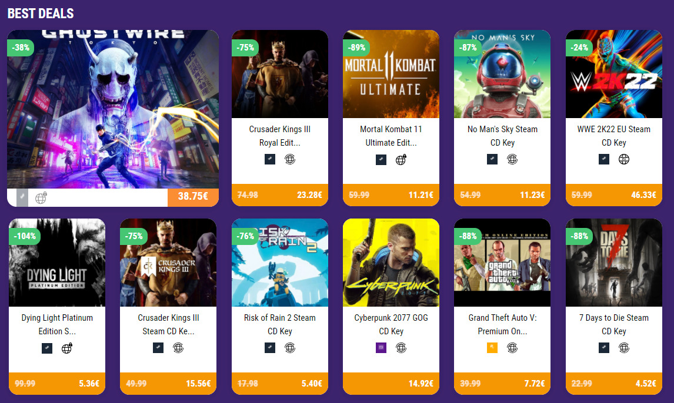Click the GOG platform icon under Cyberpunk 2077
This screenshot has height=403, width=674.
[381, 348]
